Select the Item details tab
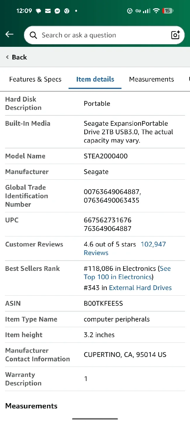The height and width of the screenshot is (424, 190). pos(95,79)
